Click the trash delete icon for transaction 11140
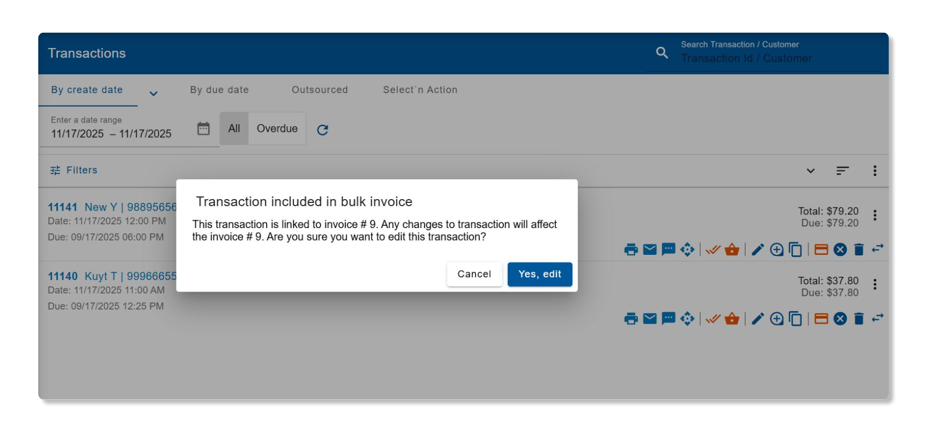The width and height of the screenshot is (927, 432). click(859, 319)
